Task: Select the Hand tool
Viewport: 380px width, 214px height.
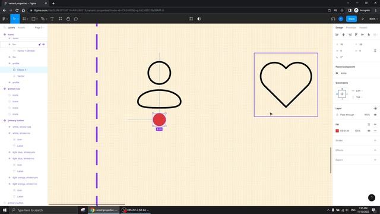Action: [68, 19]
